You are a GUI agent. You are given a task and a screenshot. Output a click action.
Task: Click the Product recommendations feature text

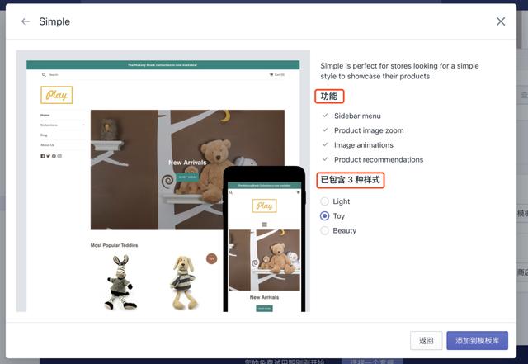[x=379, y=160]
